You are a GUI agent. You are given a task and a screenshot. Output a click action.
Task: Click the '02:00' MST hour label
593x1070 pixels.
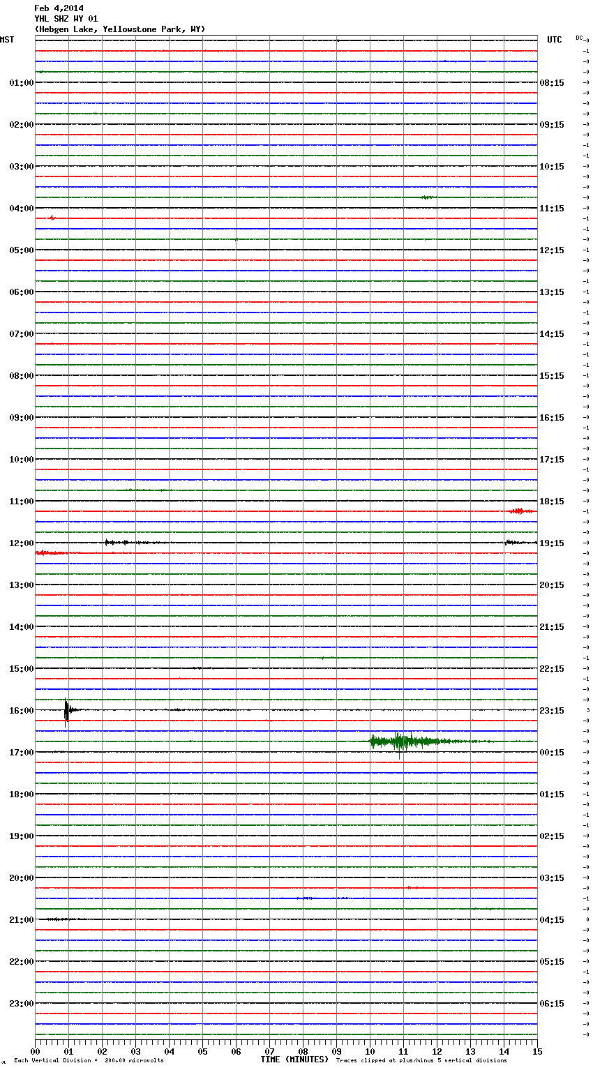[21, 125]
